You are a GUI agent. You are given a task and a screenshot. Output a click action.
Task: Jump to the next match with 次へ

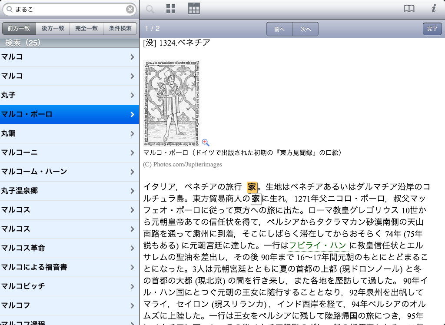pyautogui.click(x=306, y=29)
